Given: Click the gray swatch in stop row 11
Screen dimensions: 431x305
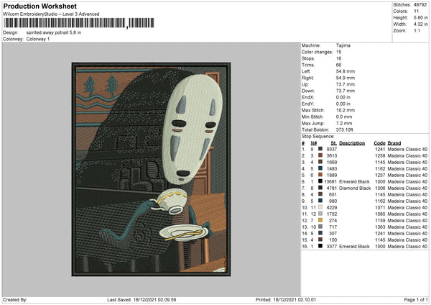Looking at the screenshot, I should pos(320,214).
